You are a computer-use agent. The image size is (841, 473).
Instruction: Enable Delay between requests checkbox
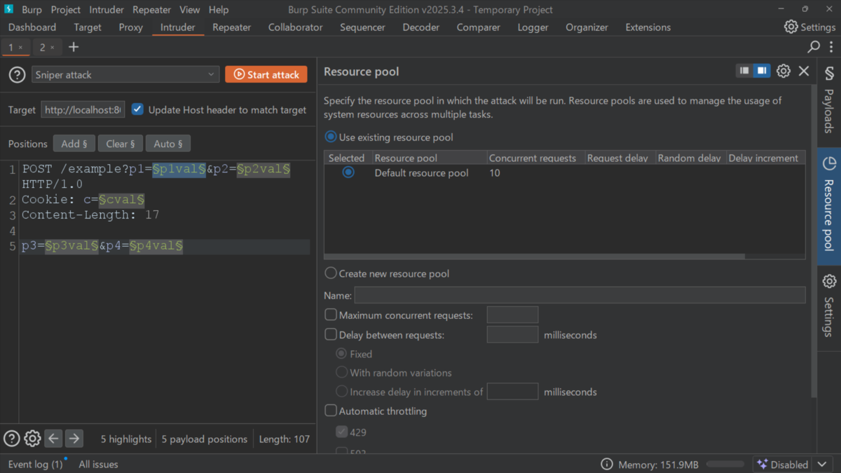(331, 335)
